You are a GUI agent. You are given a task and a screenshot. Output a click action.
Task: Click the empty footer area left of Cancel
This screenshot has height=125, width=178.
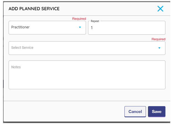point(64,111)
